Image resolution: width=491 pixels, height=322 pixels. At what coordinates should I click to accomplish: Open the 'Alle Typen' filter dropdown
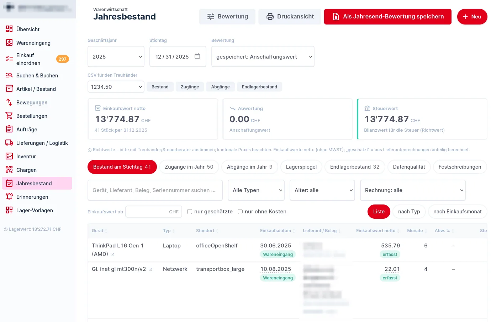point(256,190)
